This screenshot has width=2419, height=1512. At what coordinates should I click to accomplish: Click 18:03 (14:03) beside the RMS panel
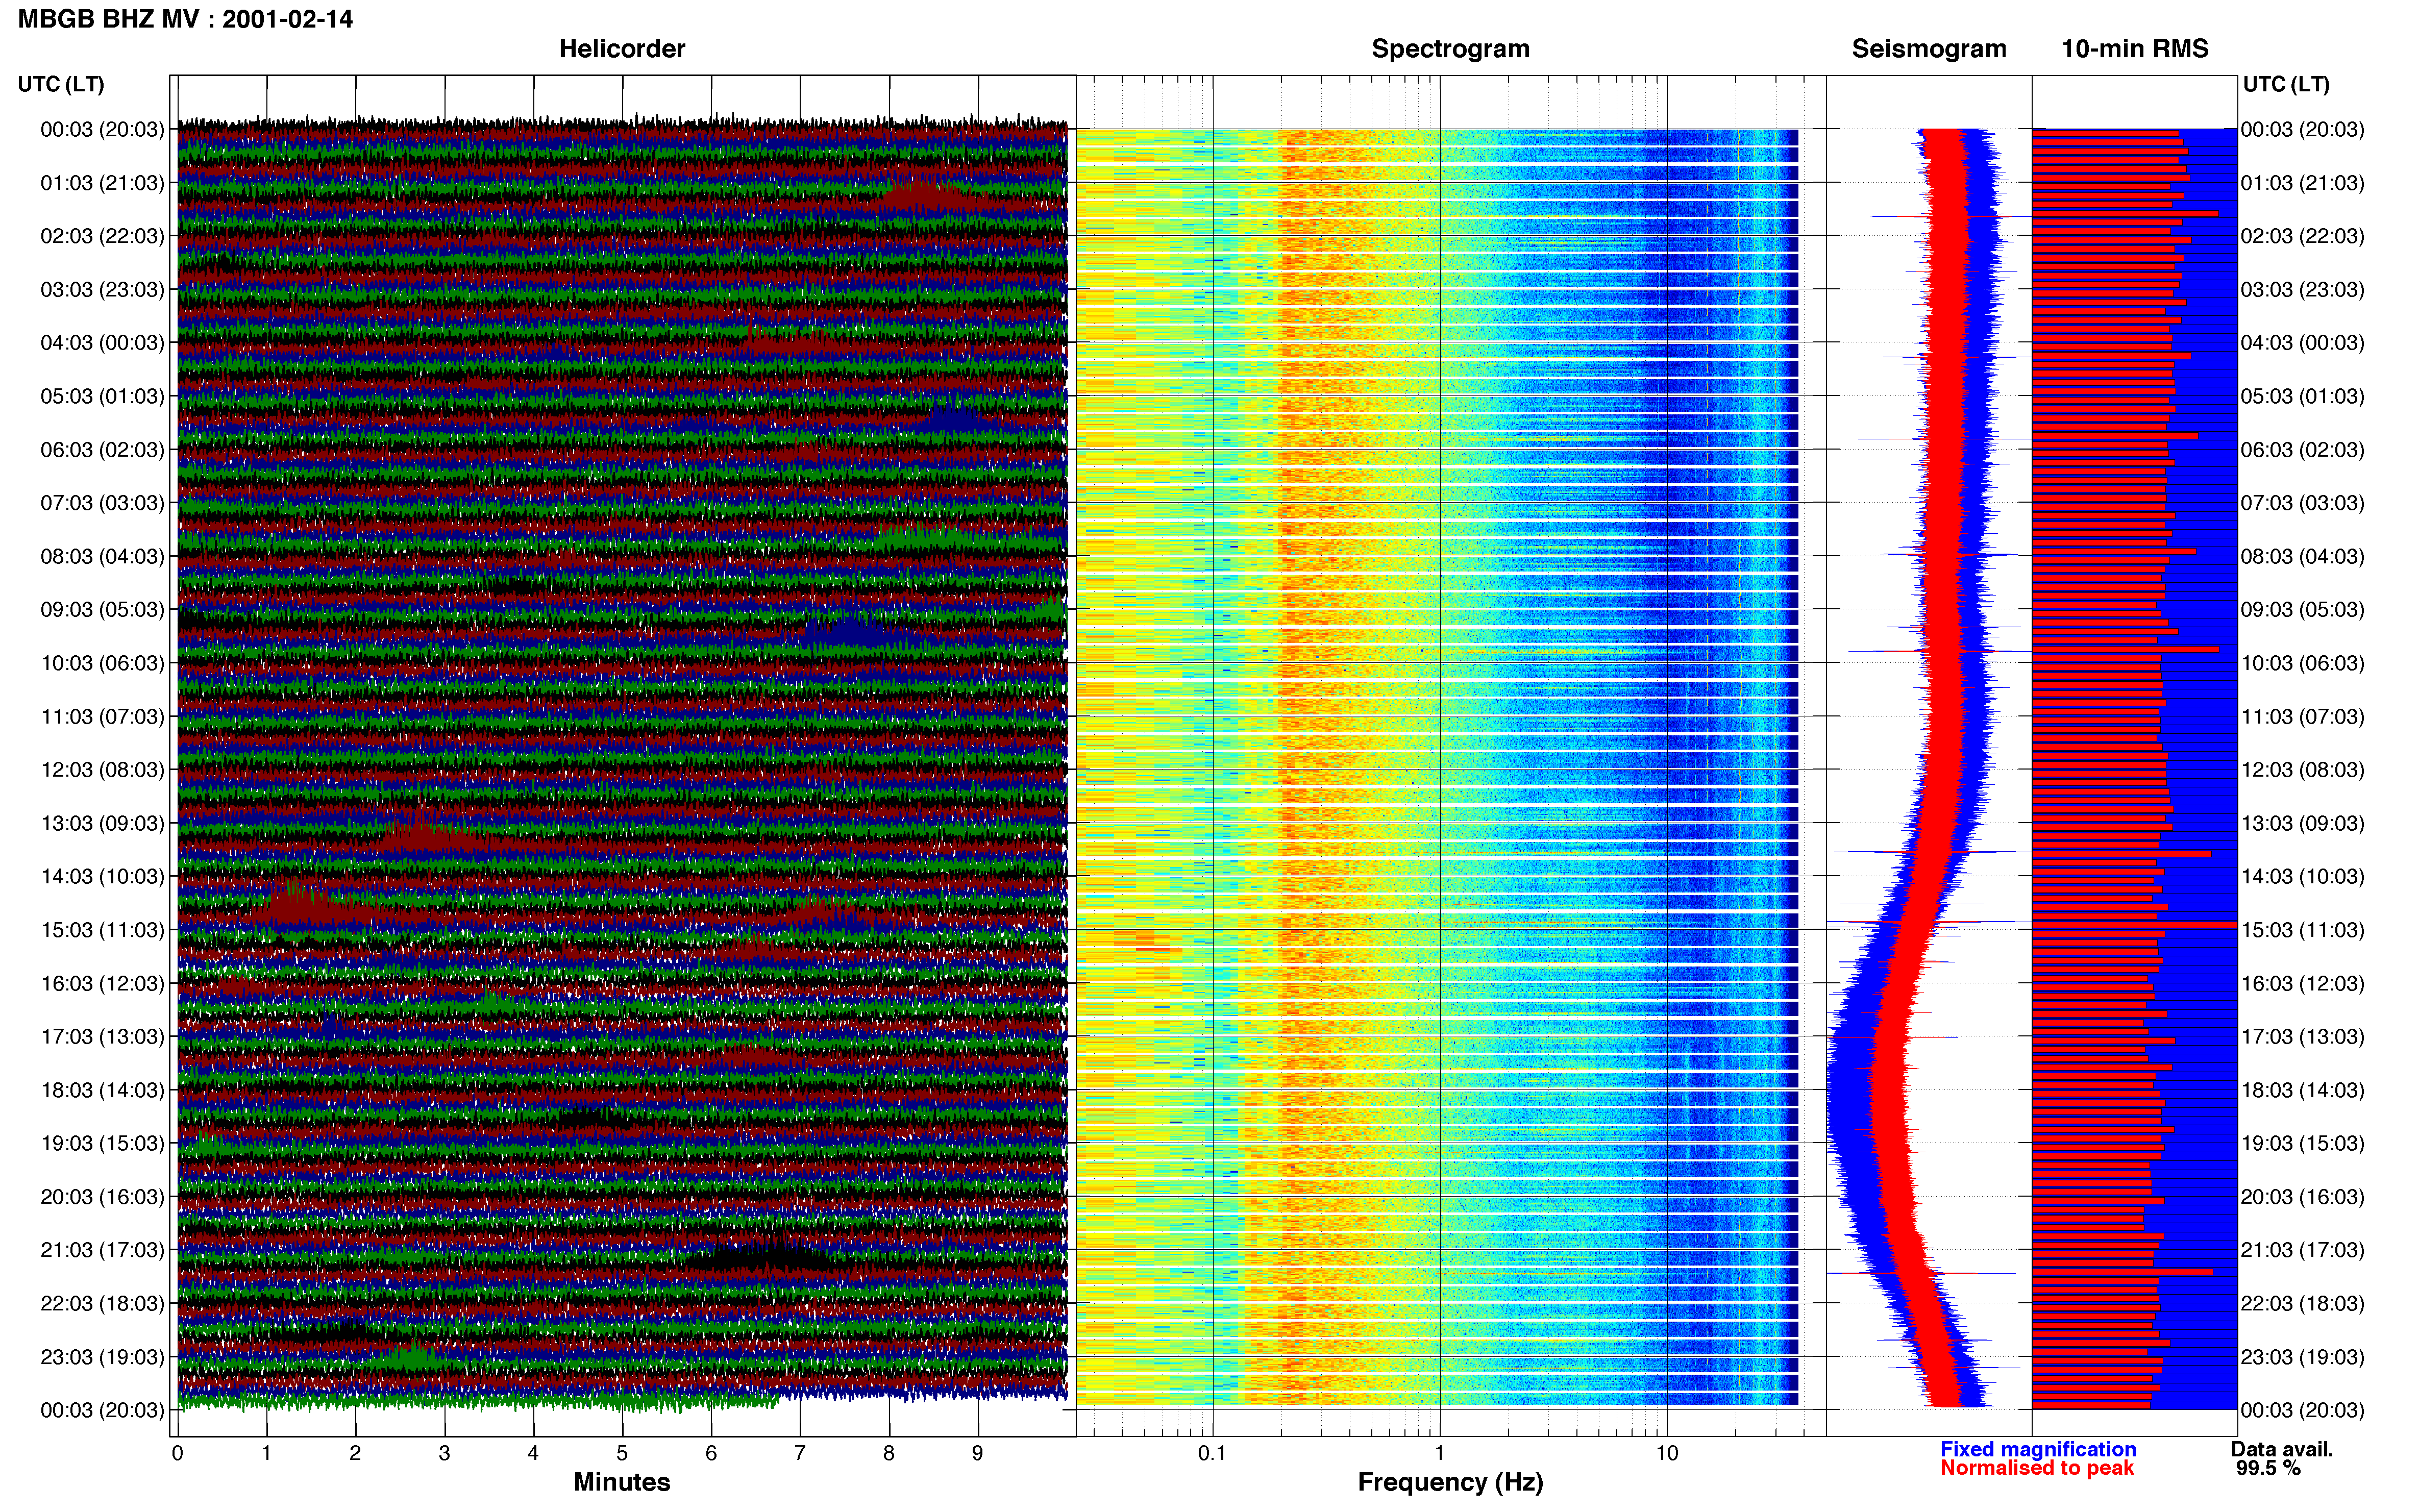(x=2303, y=1090)
